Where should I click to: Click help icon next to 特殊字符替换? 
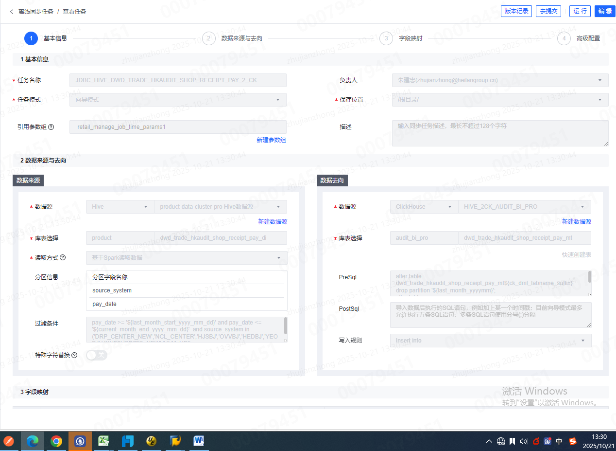[74, 355]
